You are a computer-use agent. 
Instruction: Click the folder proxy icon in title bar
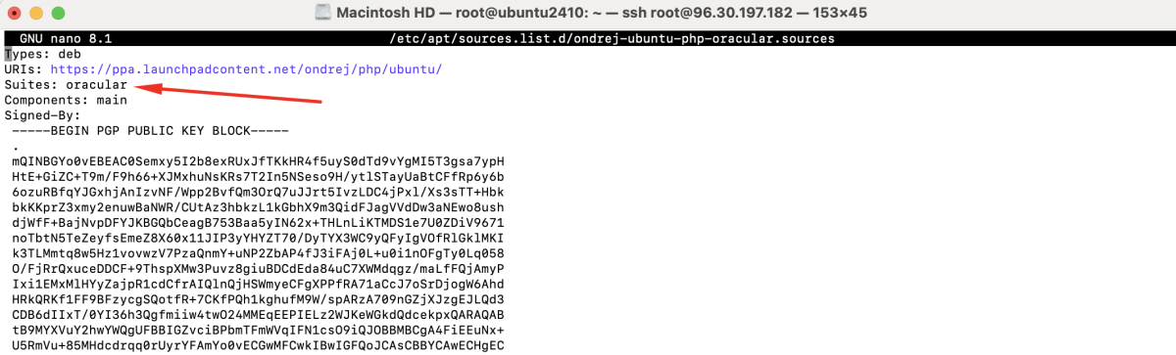tap(323, 13)
